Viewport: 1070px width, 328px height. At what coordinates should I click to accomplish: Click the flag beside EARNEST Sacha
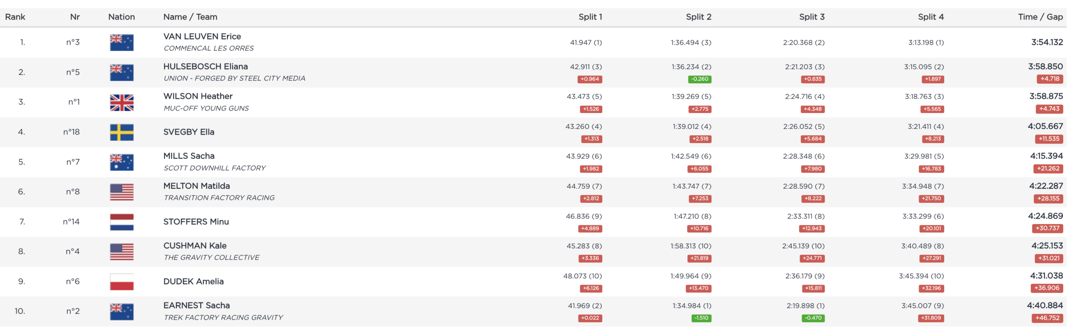click(x=122, y=312)
